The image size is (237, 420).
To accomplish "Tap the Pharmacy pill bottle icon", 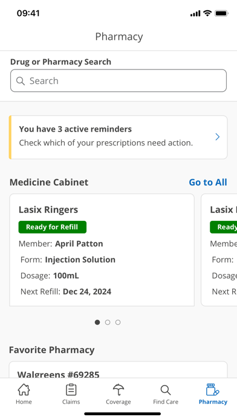I will coord(213,390).
